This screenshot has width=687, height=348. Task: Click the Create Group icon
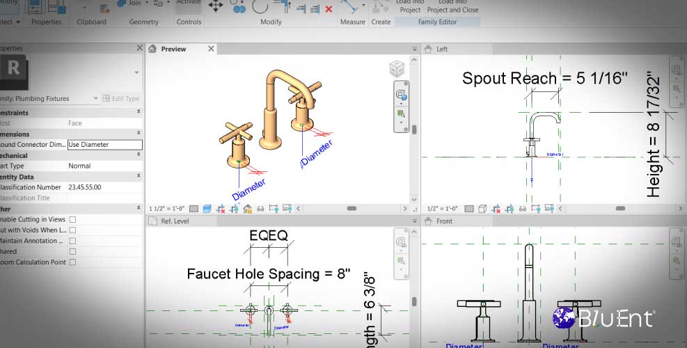380,6
